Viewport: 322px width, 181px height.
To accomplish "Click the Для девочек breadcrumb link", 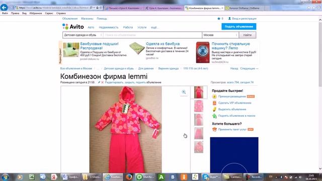I will [x=146, y=68].
